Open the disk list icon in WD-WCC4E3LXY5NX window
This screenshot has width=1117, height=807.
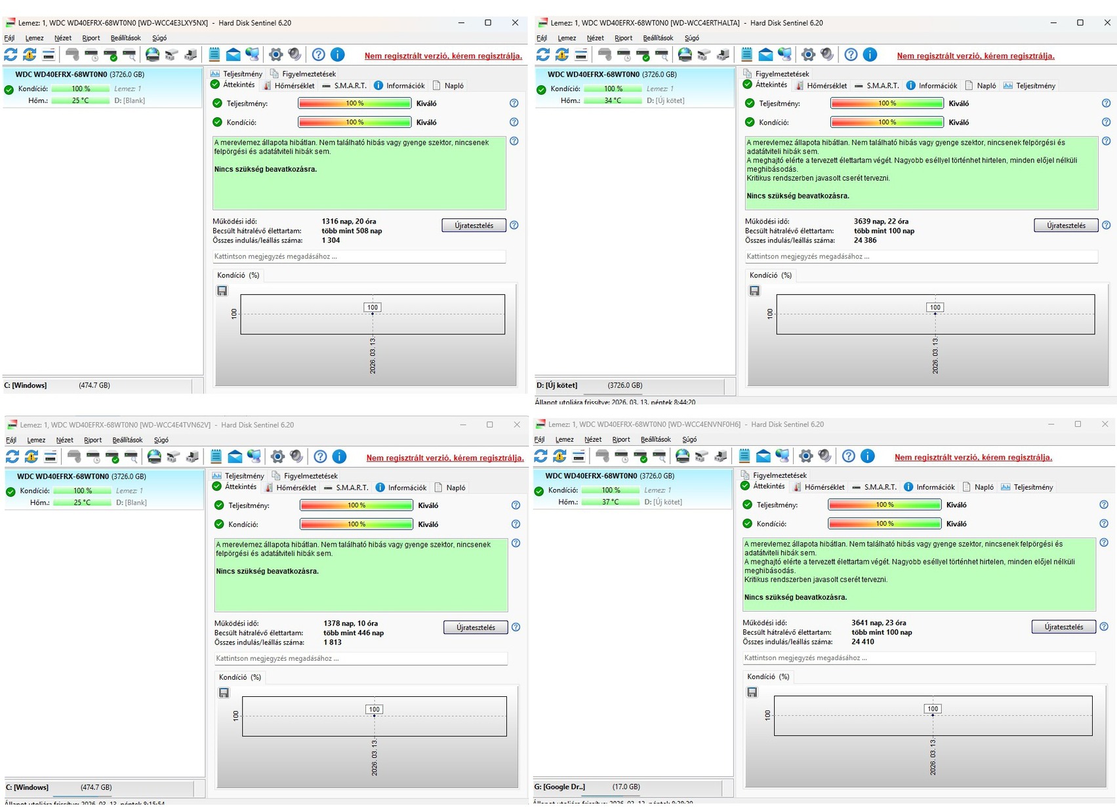point(49,54)
